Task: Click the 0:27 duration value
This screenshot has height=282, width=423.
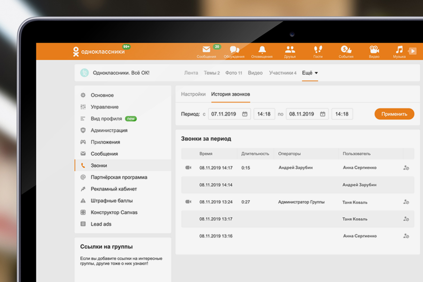Action: point(246,202)
